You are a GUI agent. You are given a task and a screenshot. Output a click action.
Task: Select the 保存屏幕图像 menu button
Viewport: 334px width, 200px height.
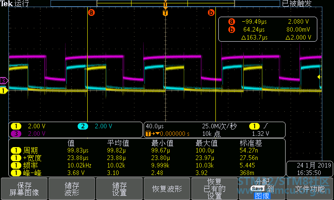pyautogui.click(x=24, y=189)
